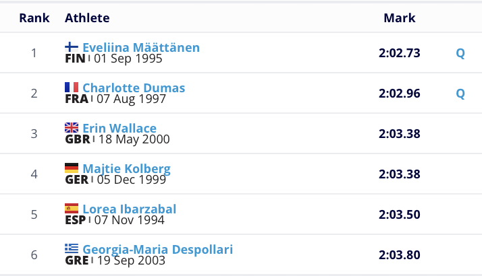Open Lorea Ibarzabal's athlete profile
This screenshot has width=482, height=276.
[x=129, y=209]
